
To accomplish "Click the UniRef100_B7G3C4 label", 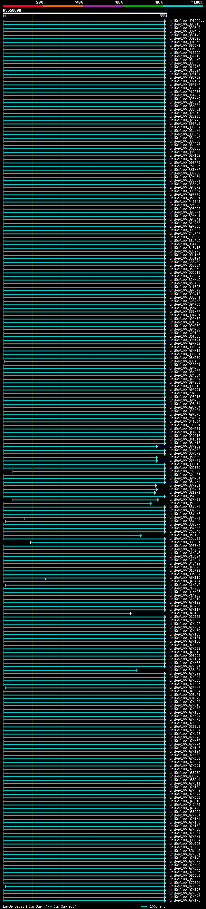I will point(184,883).
